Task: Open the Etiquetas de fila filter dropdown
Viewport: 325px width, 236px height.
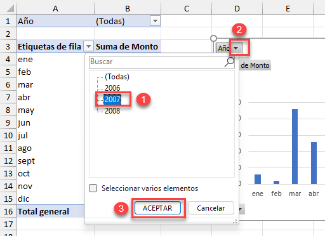Action: pyautogui.click(x=88, y=46)
